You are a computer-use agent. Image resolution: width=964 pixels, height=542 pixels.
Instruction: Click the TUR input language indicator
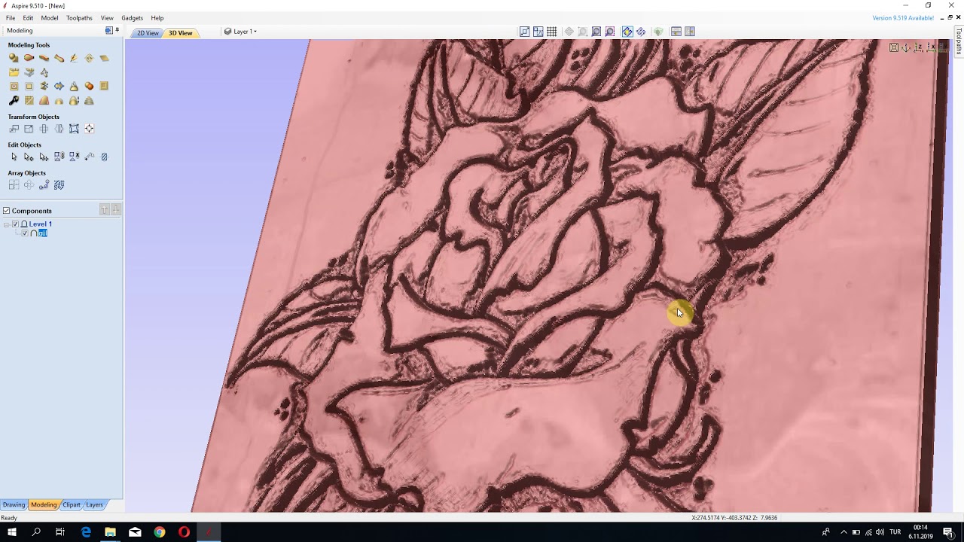click(x=895, y=532)
